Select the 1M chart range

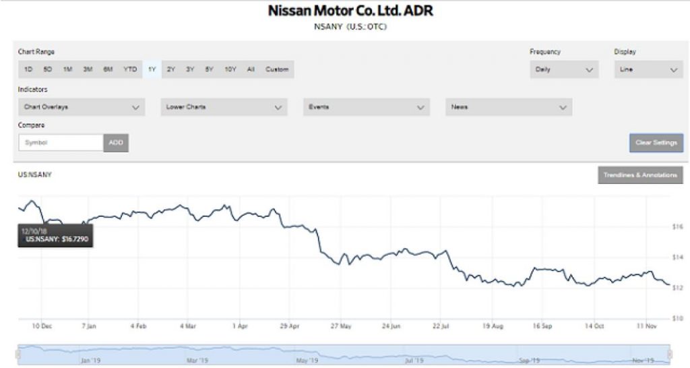coord(67,69)
